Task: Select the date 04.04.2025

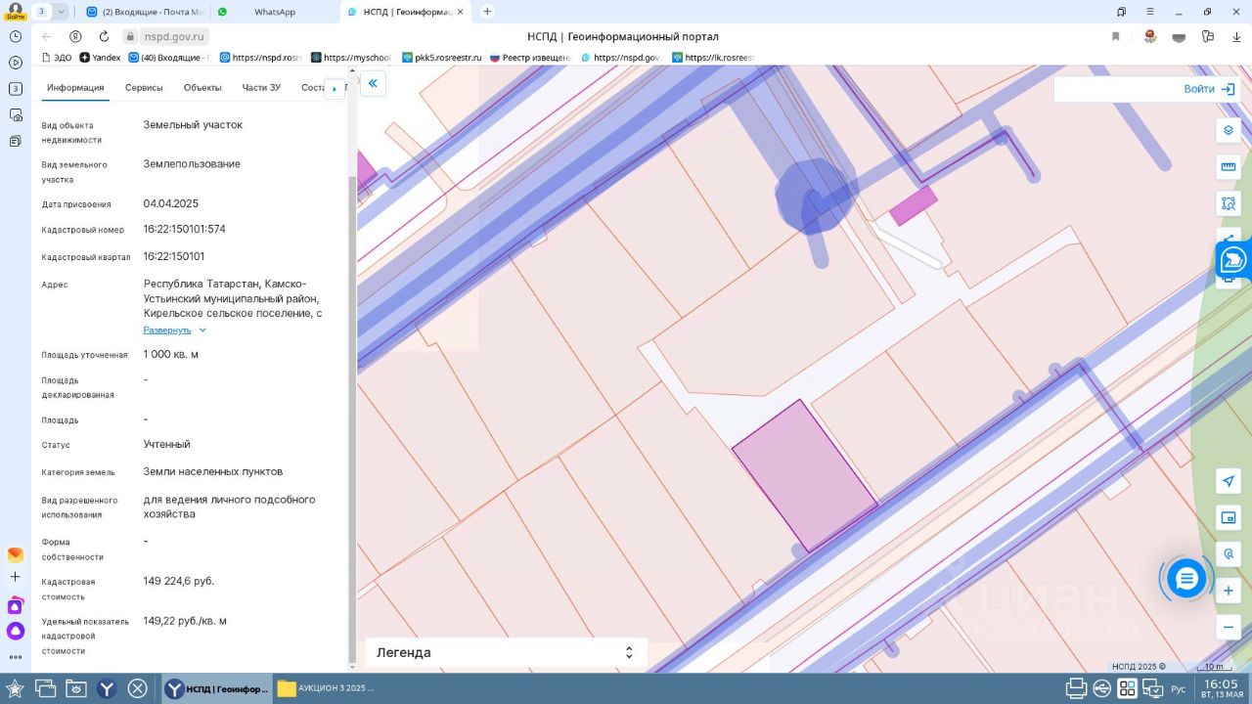Action: [171, 203]
